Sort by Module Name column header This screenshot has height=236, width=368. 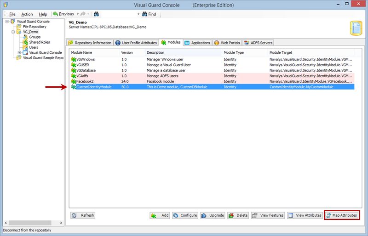pyautogui.click(x=95, y=52)
